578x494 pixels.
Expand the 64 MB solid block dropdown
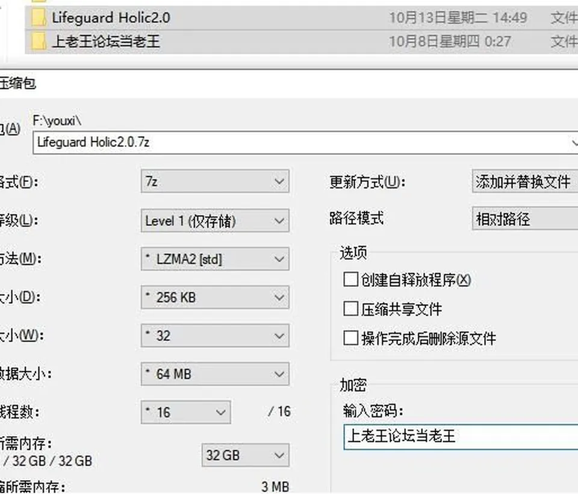(x=215, y=374)
